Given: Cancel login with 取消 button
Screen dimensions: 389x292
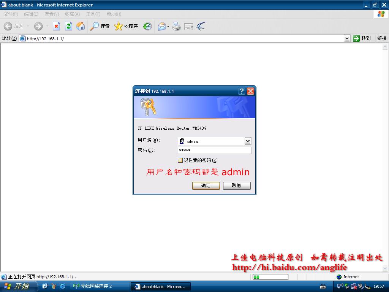Looking at the screenshot, I should [237, 186].
